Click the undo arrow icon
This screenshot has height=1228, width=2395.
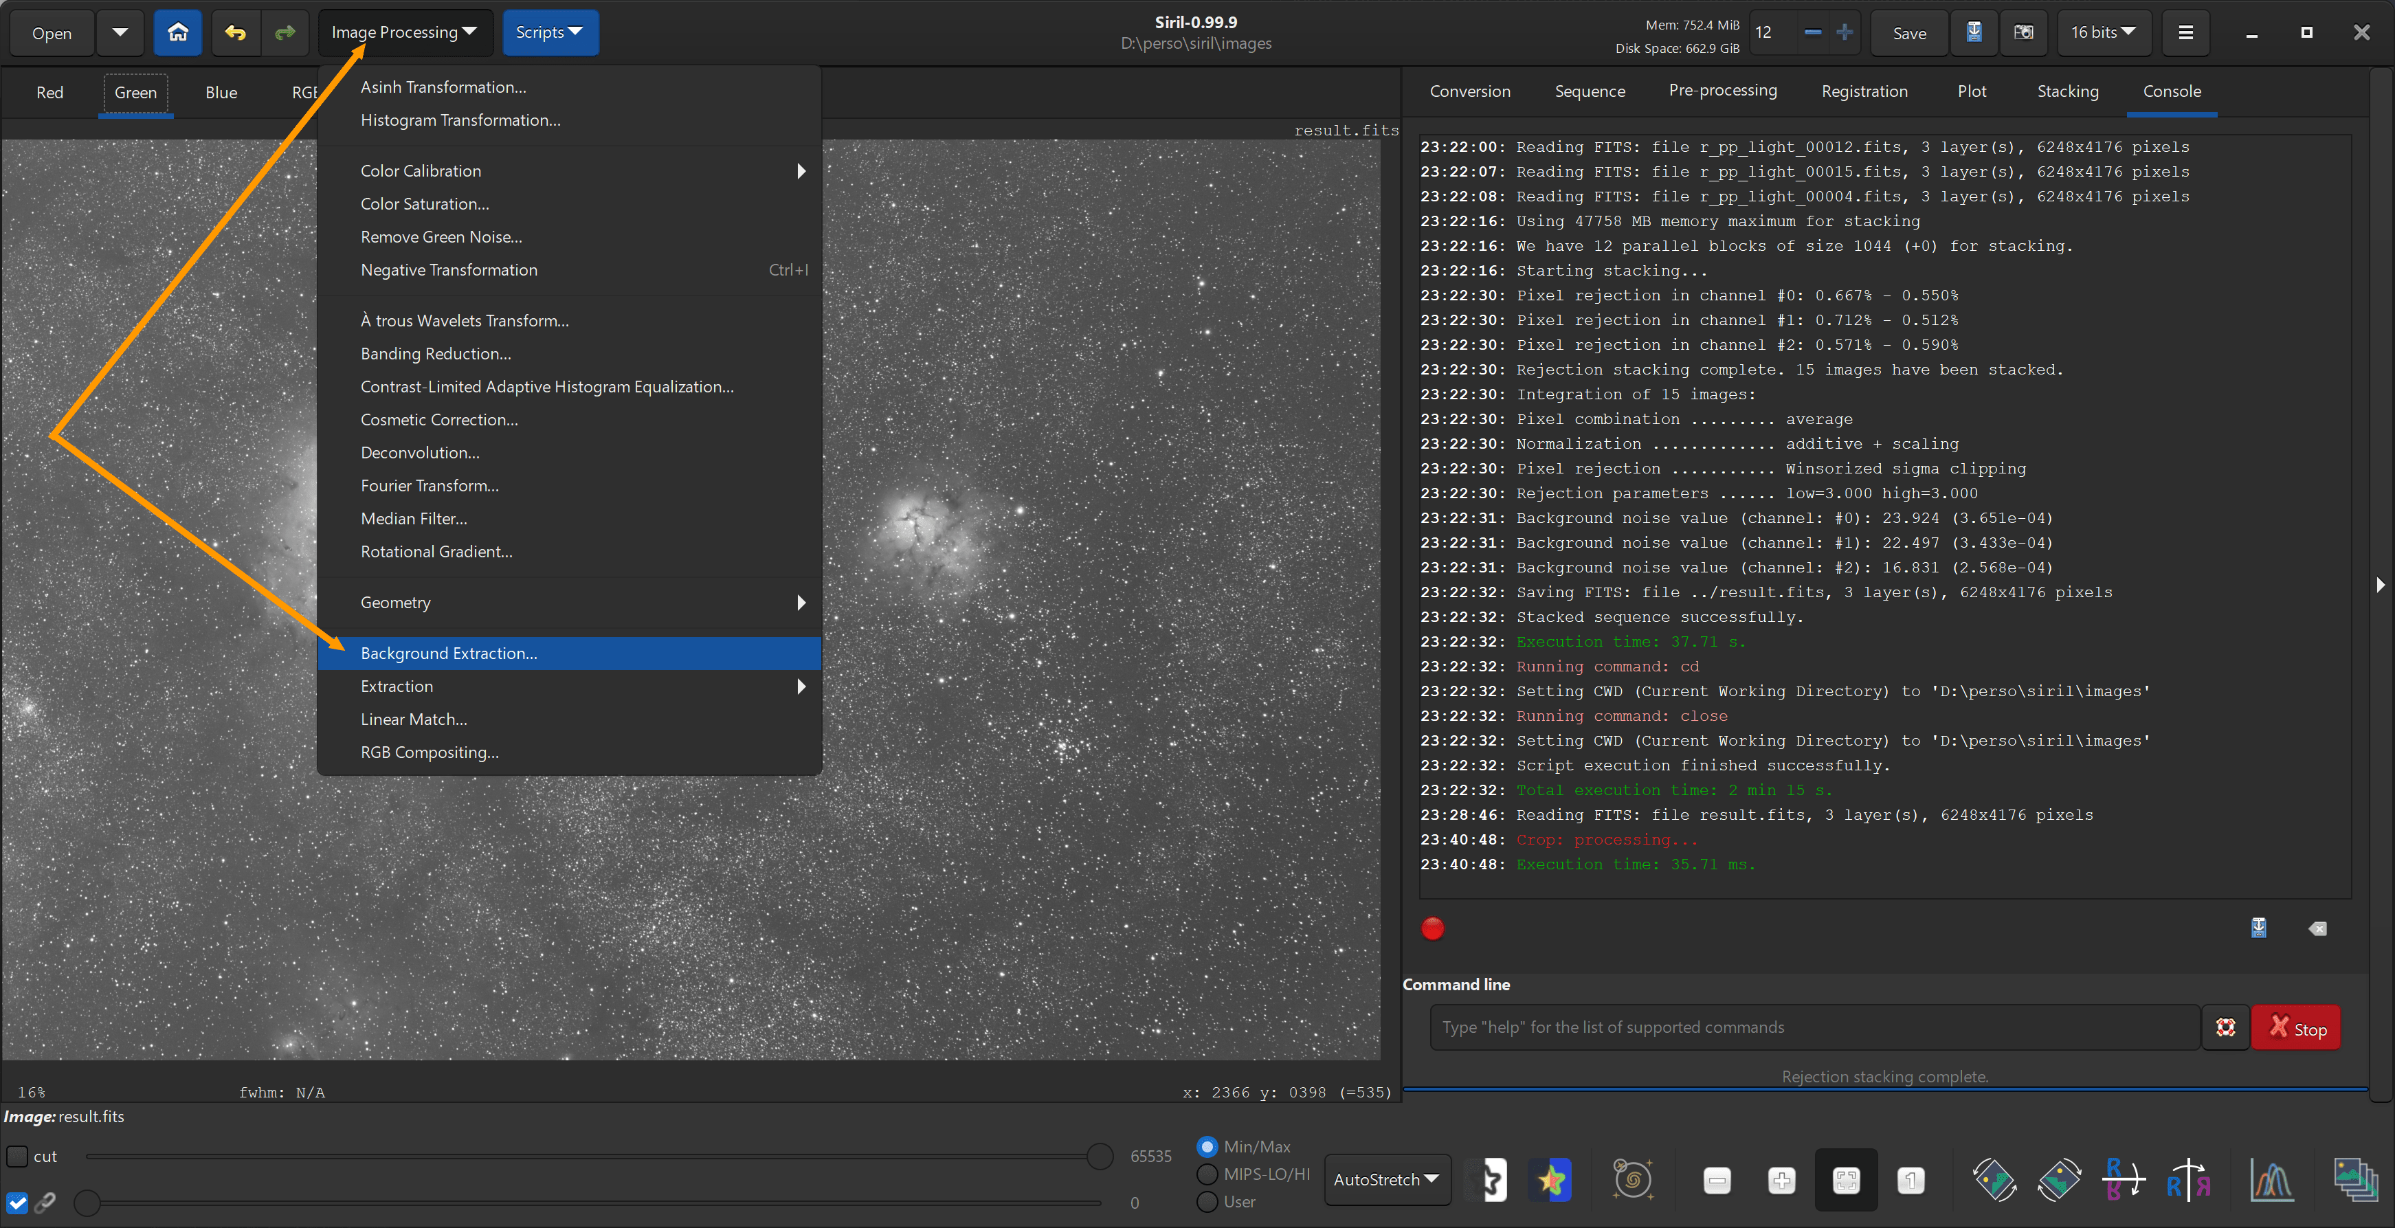[x=235, y=32]
